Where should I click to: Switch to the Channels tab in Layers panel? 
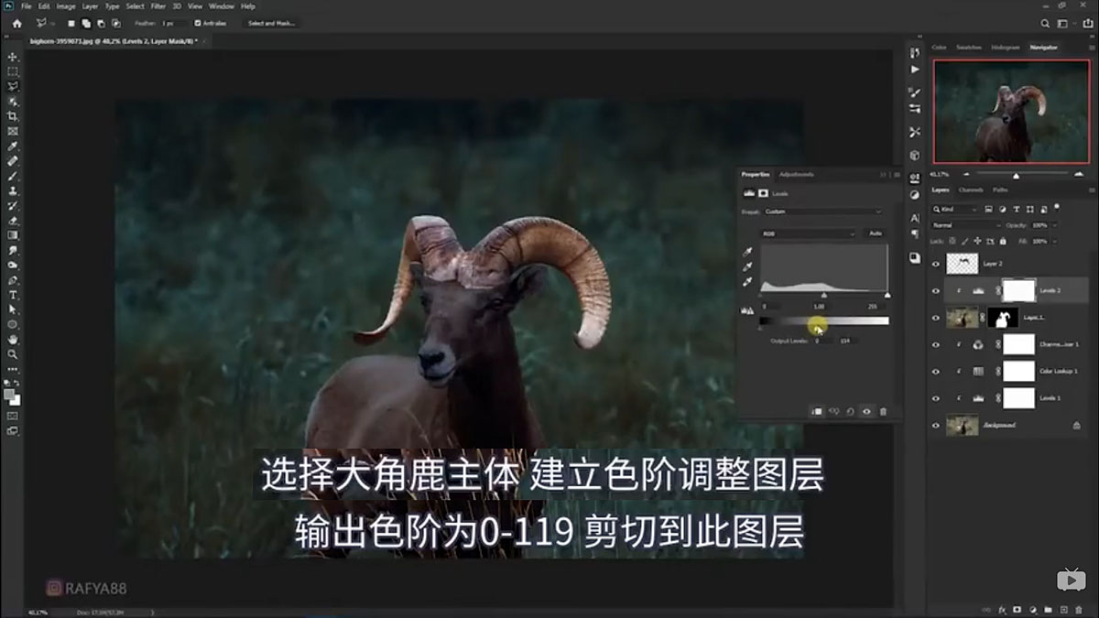969,190
